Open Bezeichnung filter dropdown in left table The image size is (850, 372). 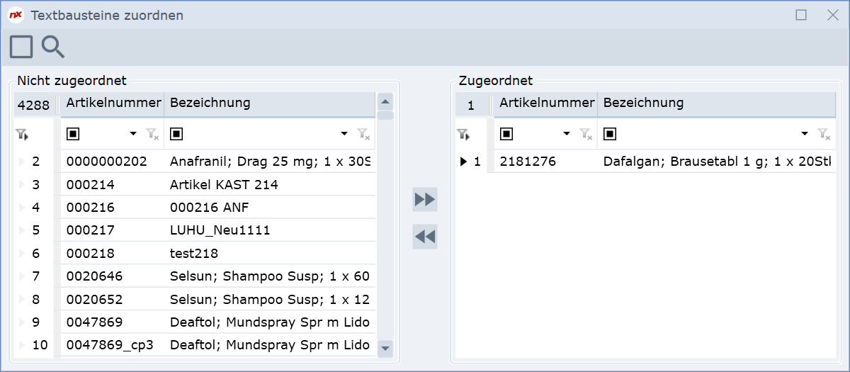tap(344, 134)
